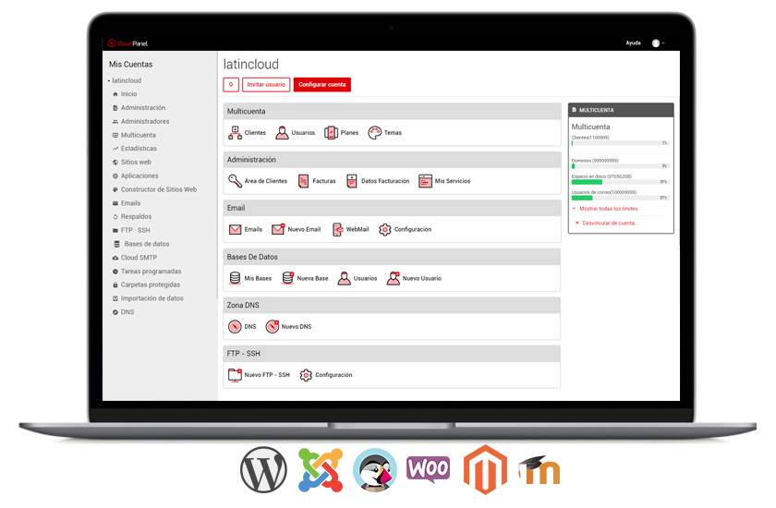
Task: Open DNS in the sidebar
Action: click(127, 312)
